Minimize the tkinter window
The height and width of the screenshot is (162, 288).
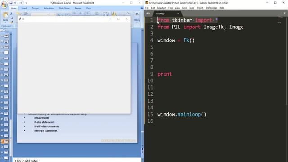(x=110, y=19)
